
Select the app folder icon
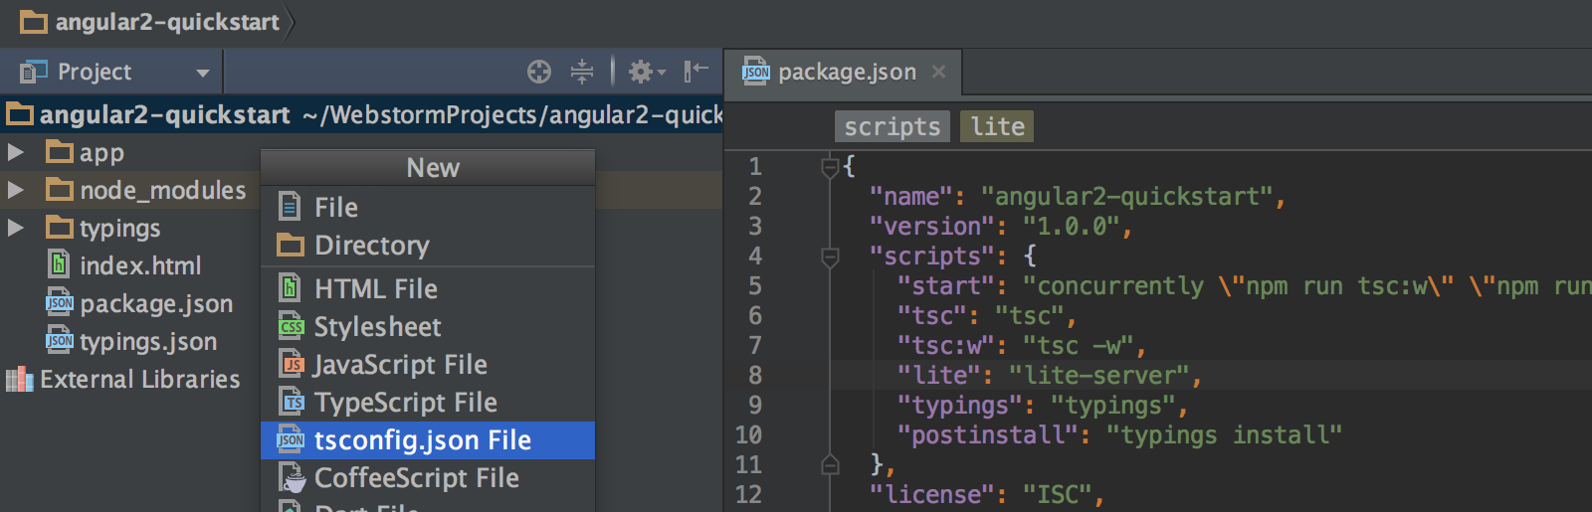(60, 152)
